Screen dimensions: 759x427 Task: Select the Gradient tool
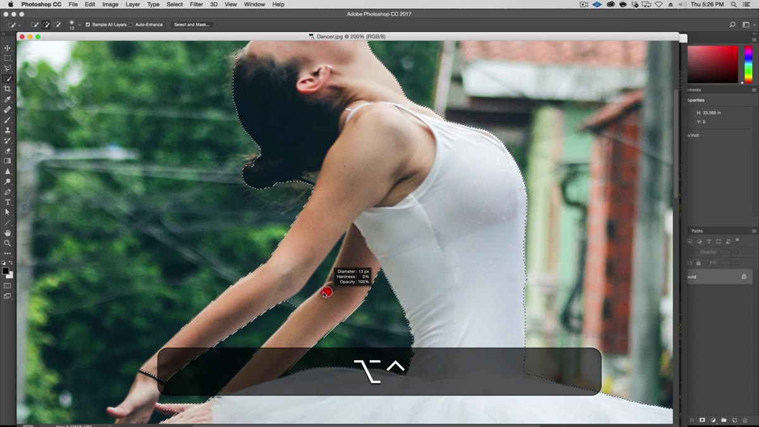(8, 160)
